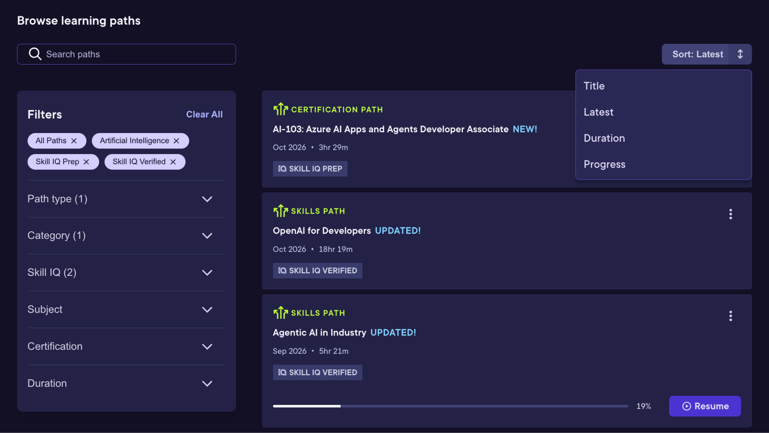Choose Latest in the sort menu
Image resolution: width=769 pixels, height=433 pixels.
[x=663, y=112]
